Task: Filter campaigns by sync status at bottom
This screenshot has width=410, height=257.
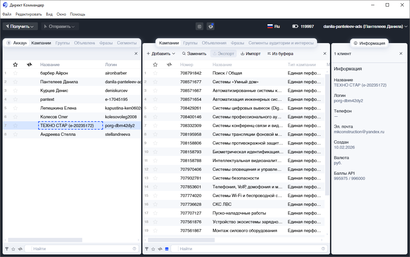Action: (160, 249)
